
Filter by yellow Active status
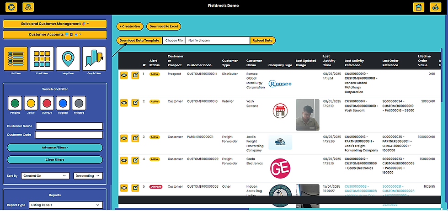[31, 103]
